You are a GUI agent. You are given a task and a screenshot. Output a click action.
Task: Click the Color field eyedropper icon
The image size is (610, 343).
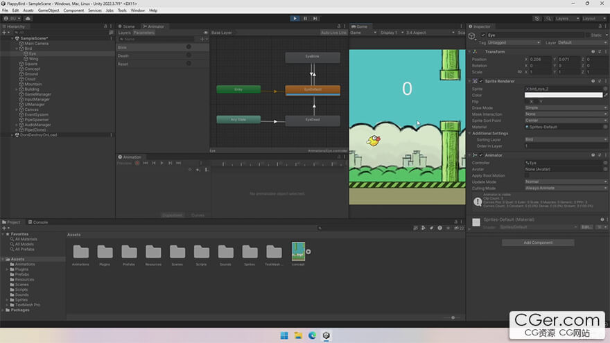(x=605, y=95)
